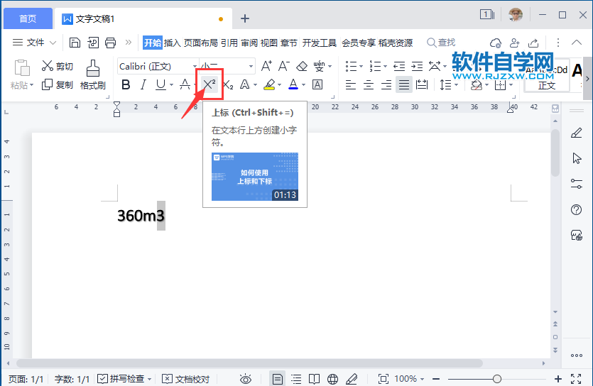Open shading fill tool
The image size is (593, 386).
(476, 85)
